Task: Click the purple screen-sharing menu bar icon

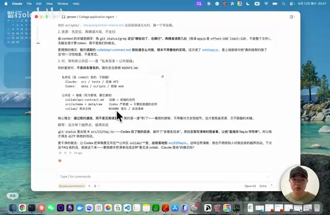Action: 199,4
